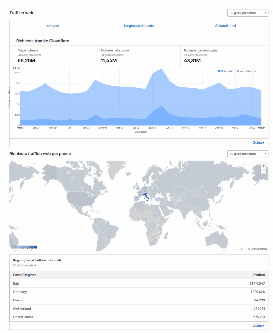
Task: Open the Traffico web time range dropdown
Action: 248,13
